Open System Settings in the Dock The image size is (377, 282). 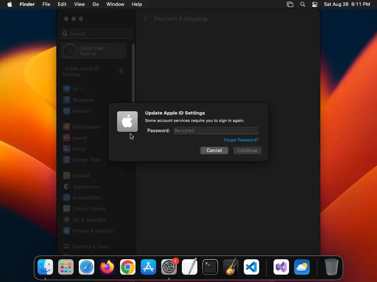[169, 267]
